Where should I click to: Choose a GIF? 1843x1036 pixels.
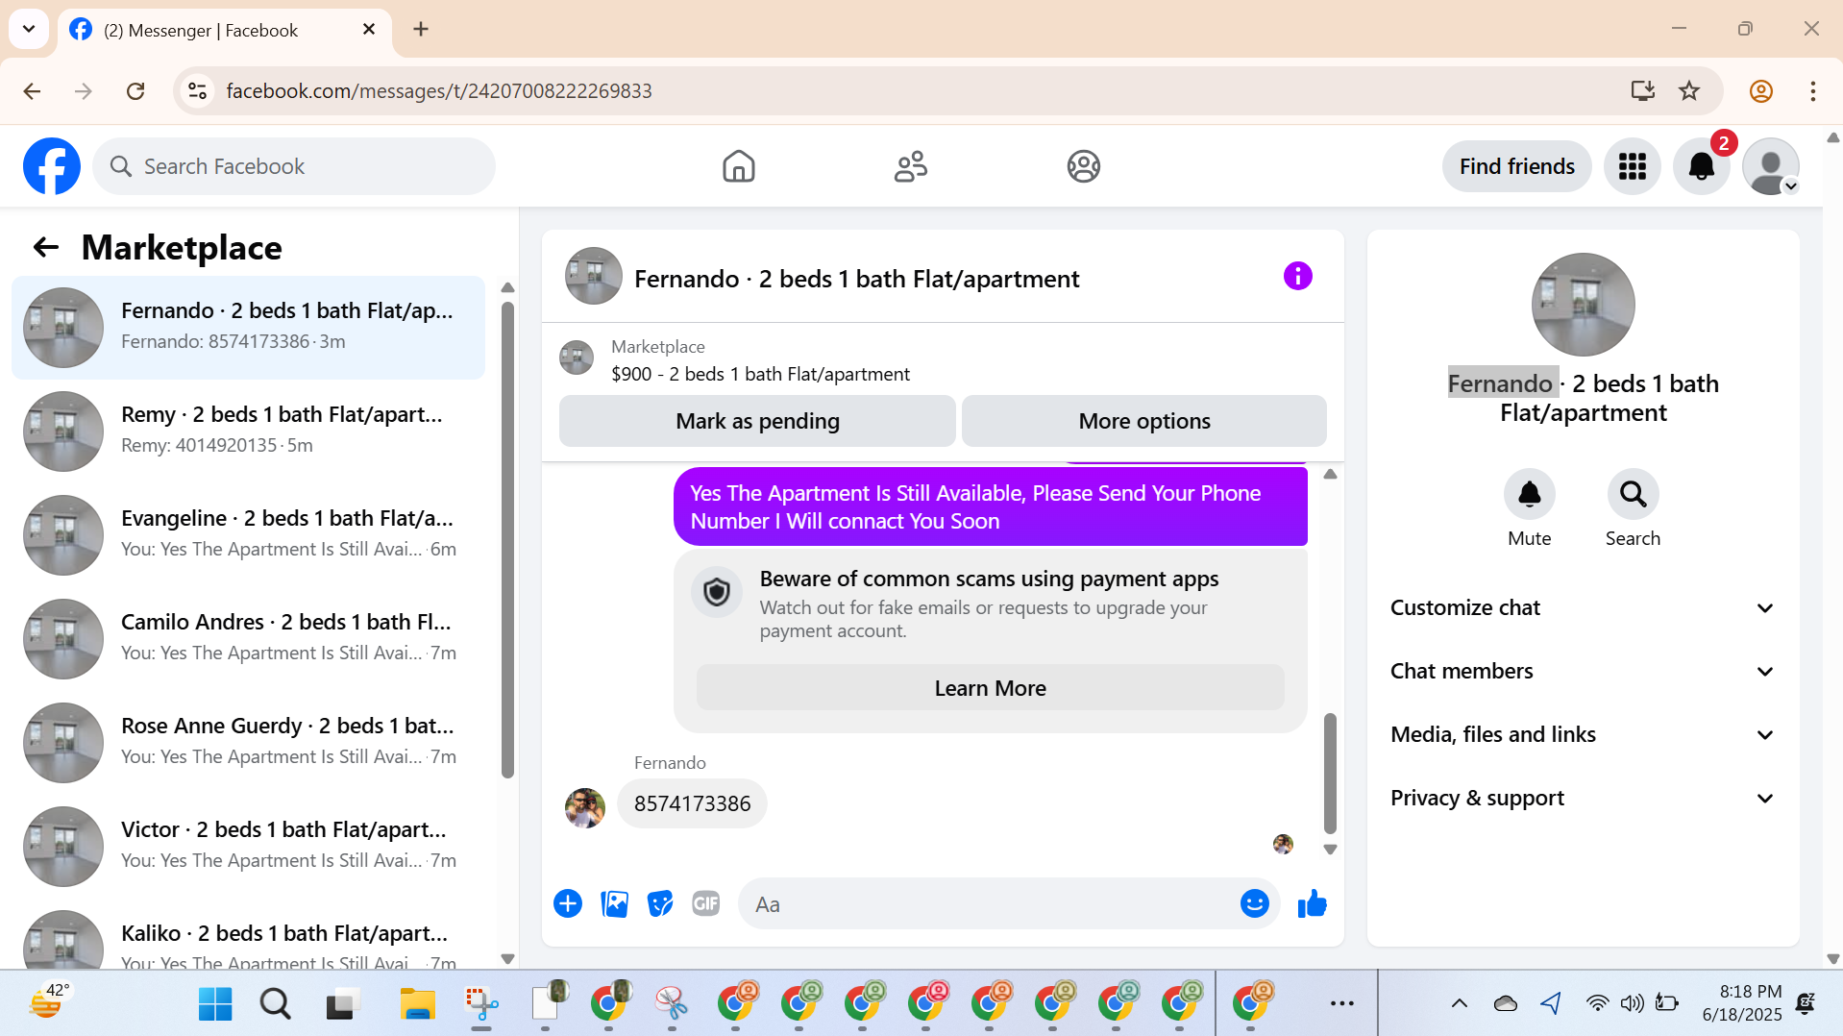coord(706,903)
